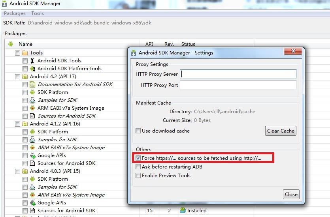
Task: Check the Tools group checkbox
Action: point(17,53)
